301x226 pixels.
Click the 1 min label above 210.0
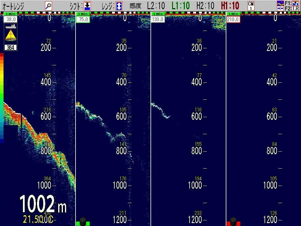tap(233, 14)
